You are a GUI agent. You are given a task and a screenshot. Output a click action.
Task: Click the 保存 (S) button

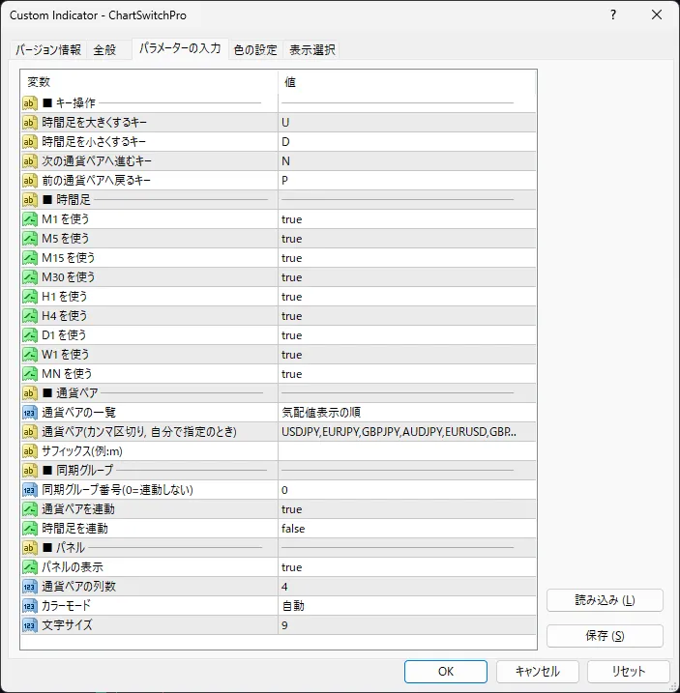pos(605,636)
